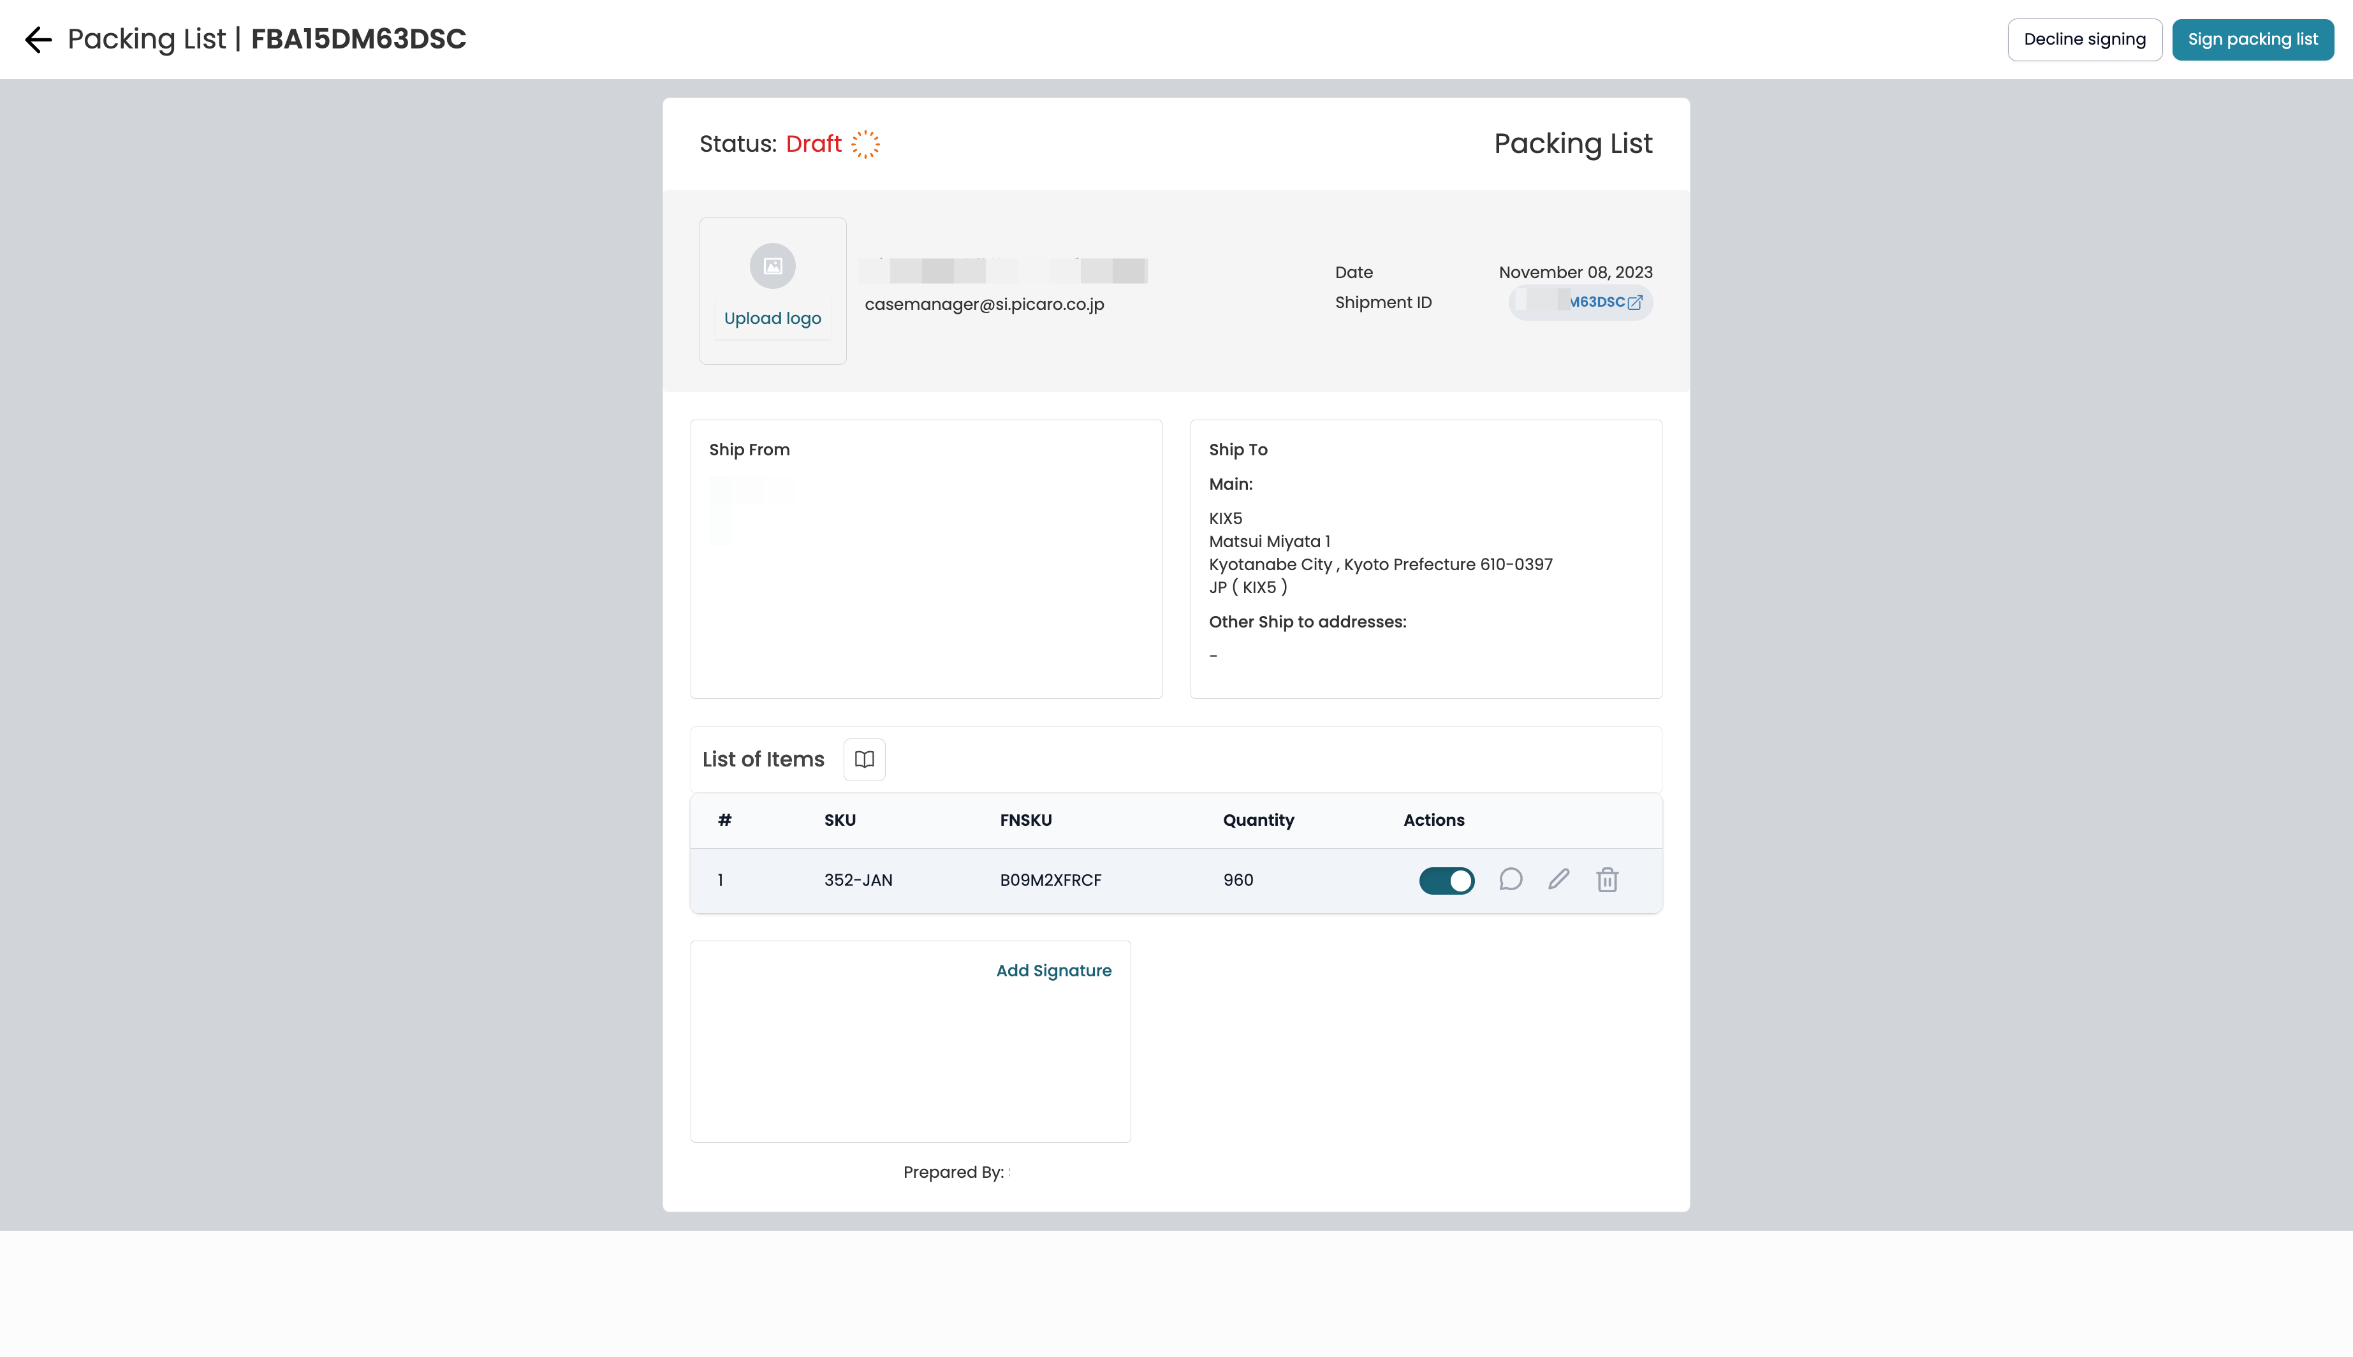Viewport: 2353px width, 1357px height.
Task: Click Add Signature link
Action: pos(1054,971)
